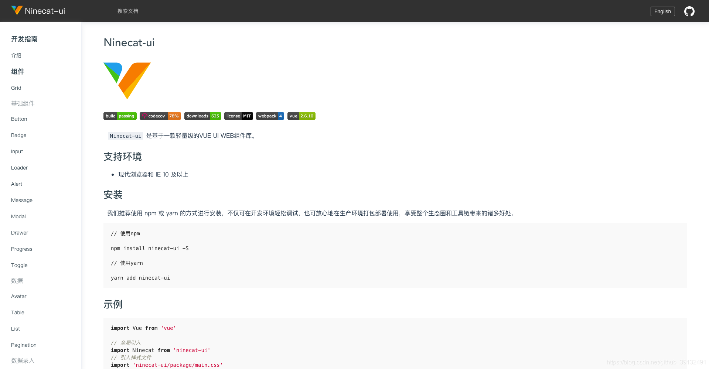The image size is (709, 369).
Task: Open the GitHub repository icon
Action: click(x=689, y=11)
